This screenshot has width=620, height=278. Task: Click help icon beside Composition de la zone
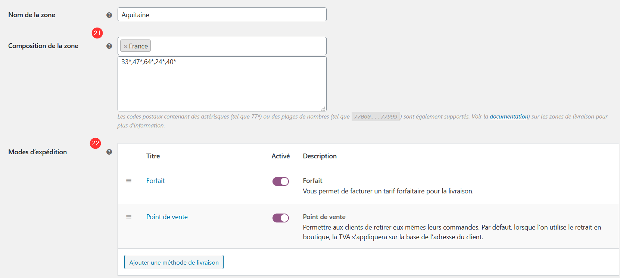(x=109, y=46)
